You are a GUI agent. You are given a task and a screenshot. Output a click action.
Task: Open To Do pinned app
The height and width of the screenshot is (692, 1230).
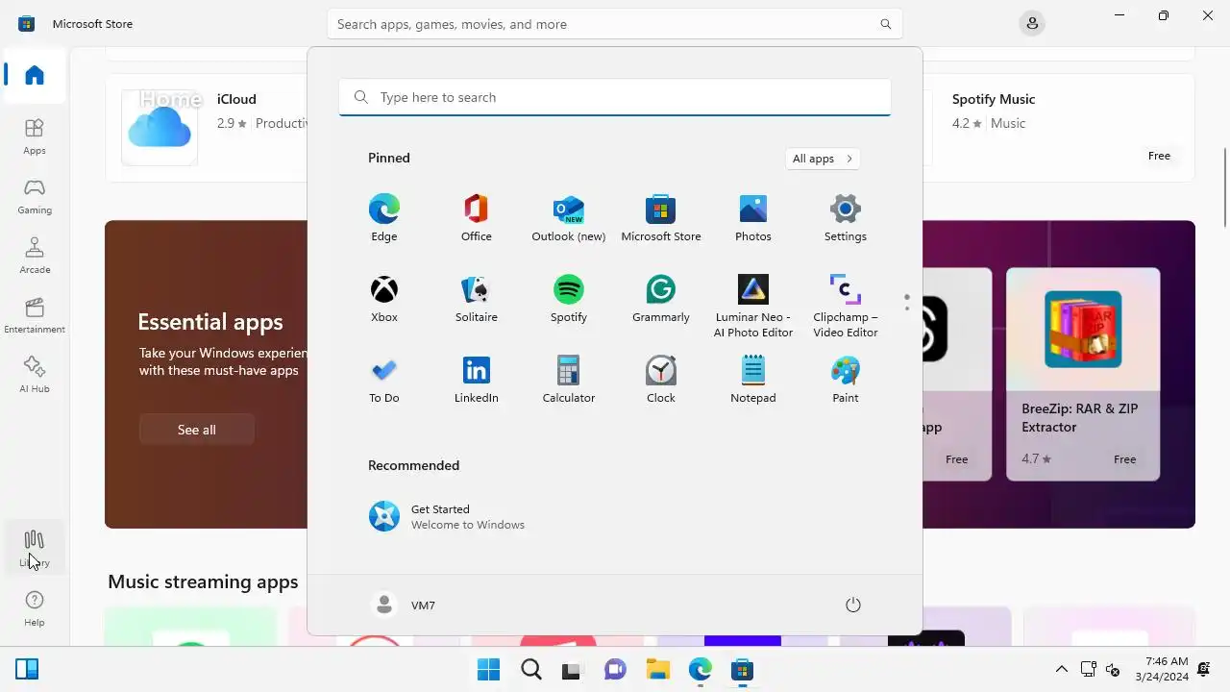pyautogui.click(x=383, y=380)
